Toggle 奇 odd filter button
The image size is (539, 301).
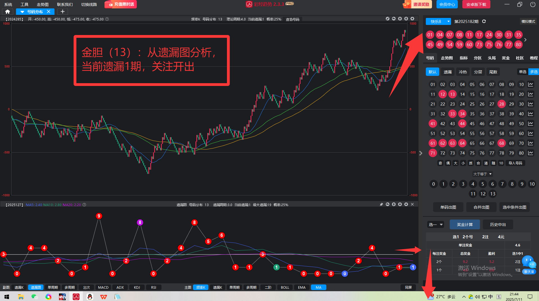pos(440,163)
